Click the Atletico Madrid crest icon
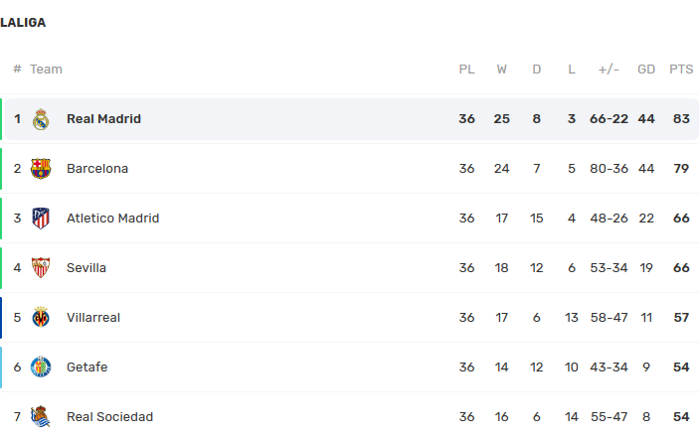The width and height of the screenshot is (699, 441). pyautogui.click(x=41, y=219)
